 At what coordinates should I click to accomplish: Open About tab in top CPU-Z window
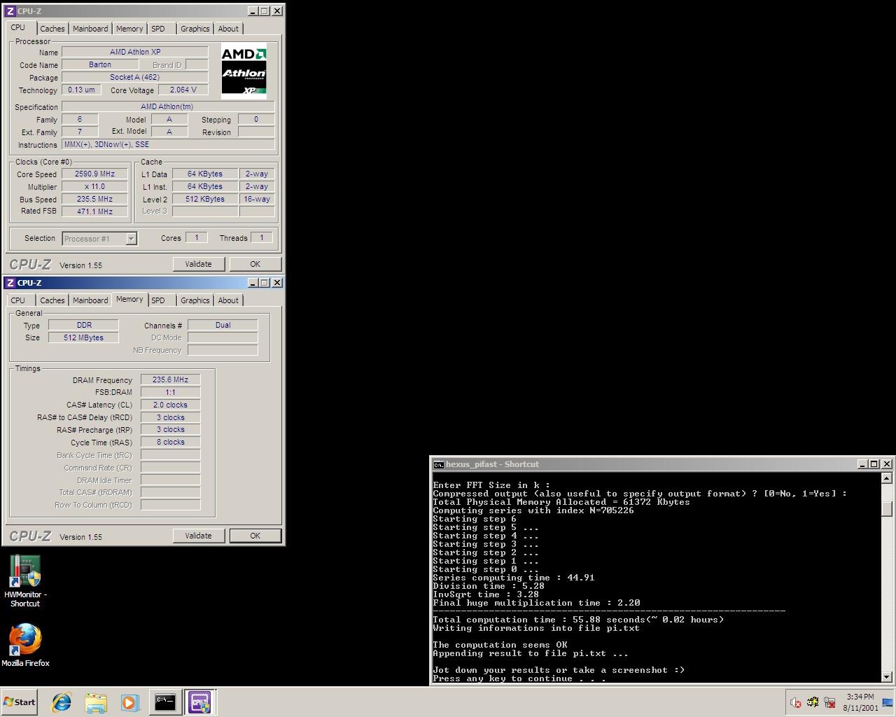[228, 29]
